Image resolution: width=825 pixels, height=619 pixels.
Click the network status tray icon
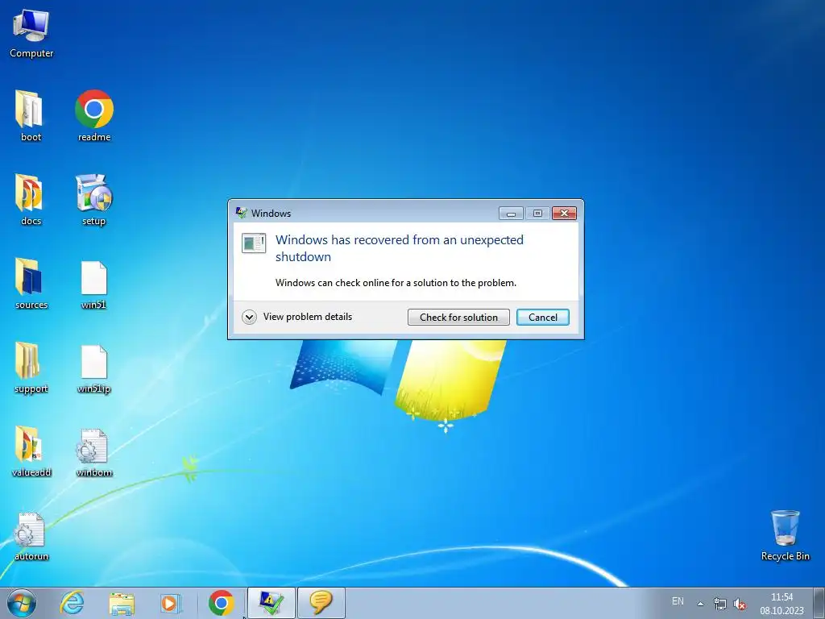pos(719,603)
